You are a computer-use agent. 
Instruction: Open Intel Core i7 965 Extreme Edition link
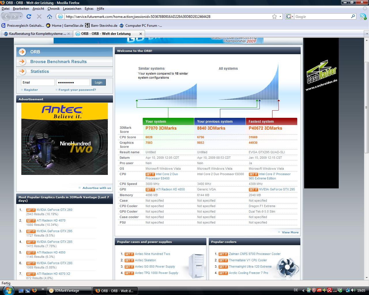pos(270,176)
